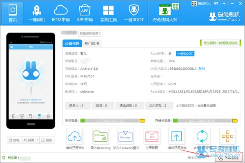Click 备份还原系统 icon
245x163 pixels.
pyautogui.click(x=178, y=136)
